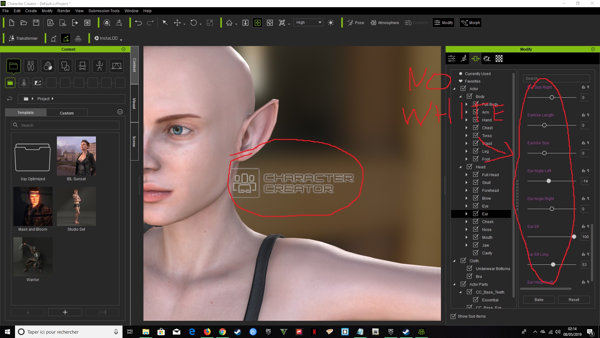Click the Bake button in Modify panel
Viewport: 600px width, 338px height.
(x=539, y=300)
